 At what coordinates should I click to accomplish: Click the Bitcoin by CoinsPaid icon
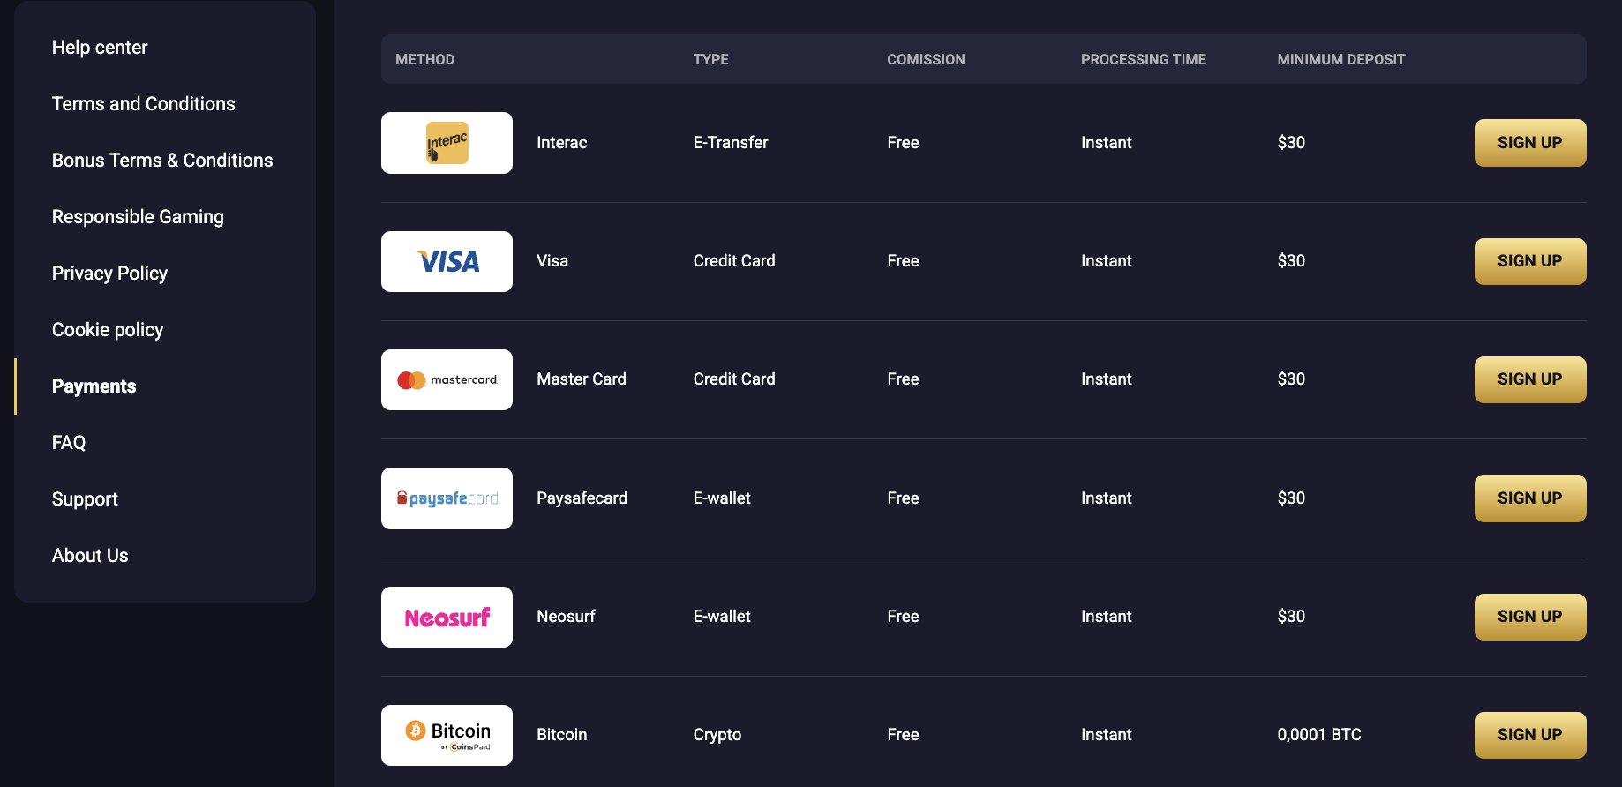tap(447, 735)
